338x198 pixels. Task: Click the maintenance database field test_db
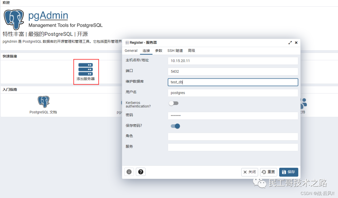click(x=233, y=82)
